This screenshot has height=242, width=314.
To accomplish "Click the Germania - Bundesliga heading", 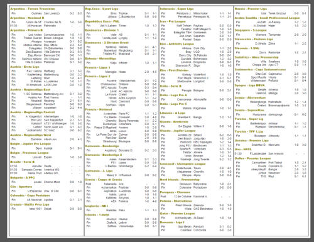I will click(102, 146).
